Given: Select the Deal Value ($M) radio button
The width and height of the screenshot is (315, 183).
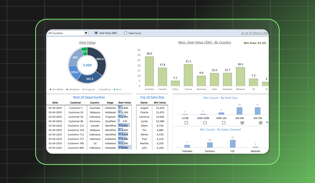Looking at the screenshot, I should pyautogui.click(x=96, y=33).
